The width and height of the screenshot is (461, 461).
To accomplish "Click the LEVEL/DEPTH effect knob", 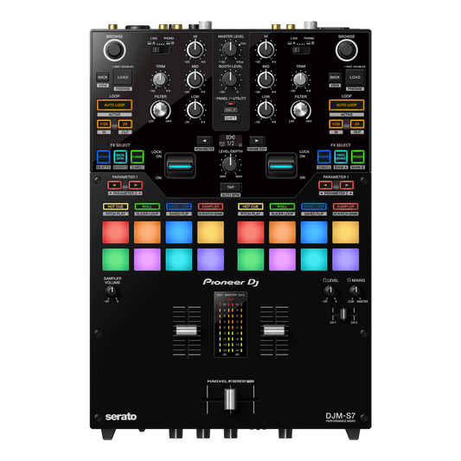I will click(x=230, y=164).
